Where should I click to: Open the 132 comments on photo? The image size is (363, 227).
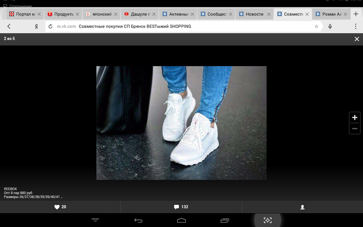coord(181,207)
